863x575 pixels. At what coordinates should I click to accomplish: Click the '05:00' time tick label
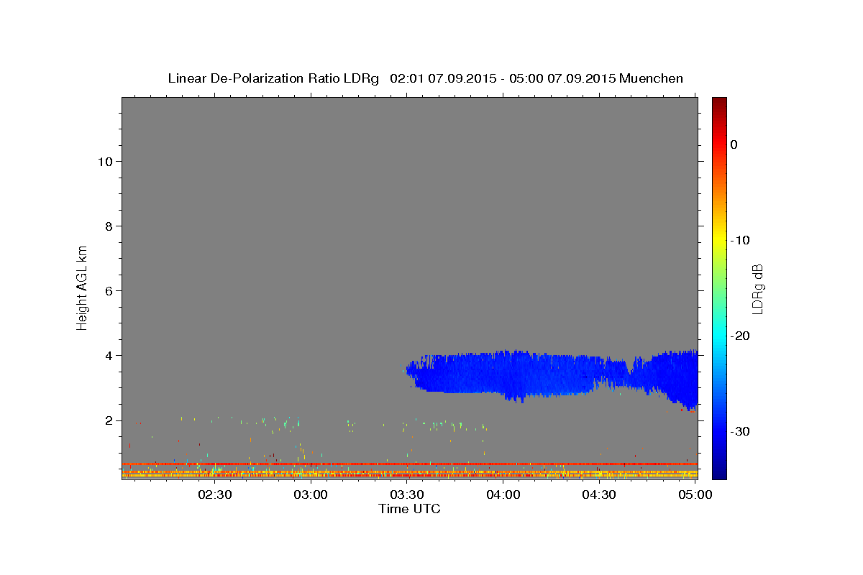point(695,494)
